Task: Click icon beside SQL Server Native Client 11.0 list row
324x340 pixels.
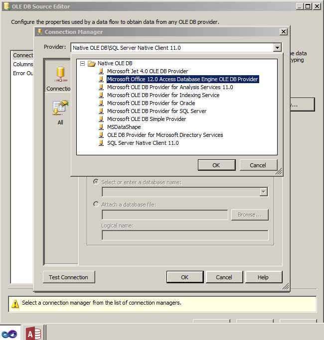Action: click(x=101, y=143)
